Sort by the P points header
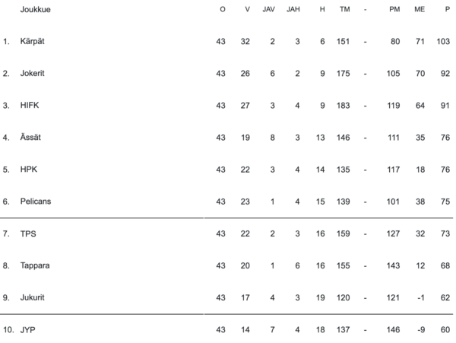 (446, 9)
